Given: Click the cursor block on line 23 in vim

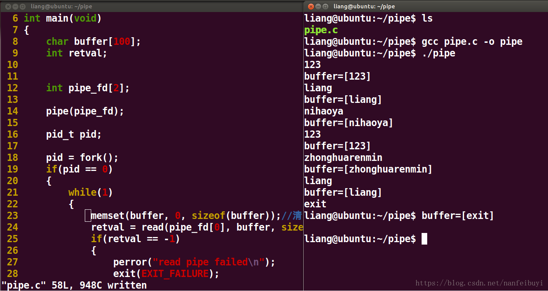Looking at the screenshot, I should [88, 215].
